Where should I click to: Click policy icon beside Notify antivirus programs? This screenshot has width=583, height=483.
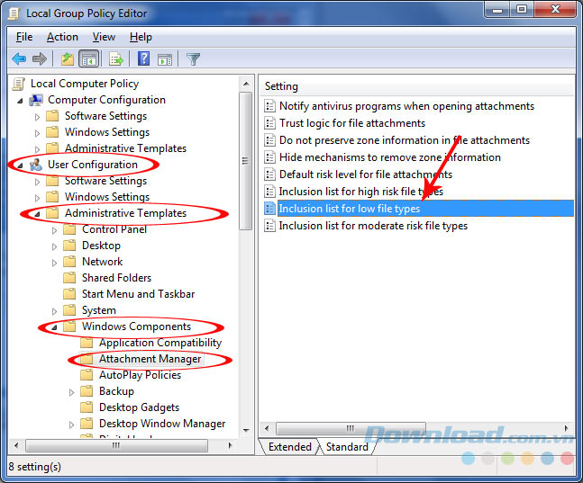(x=270, y=106)
